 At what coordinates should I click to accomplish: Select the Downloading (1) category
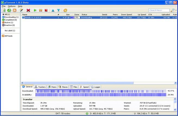(x=10, y=17)
